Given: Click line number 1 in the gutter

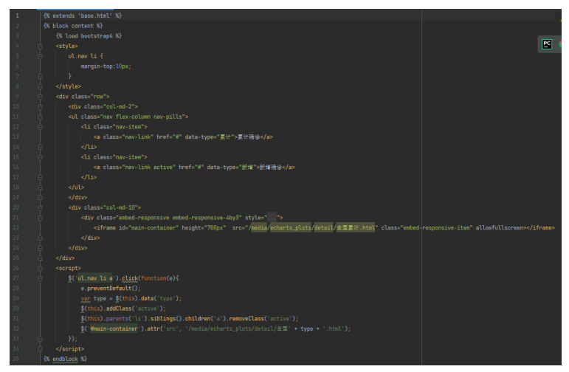Looking at the screenshot, I should point(17,16).
